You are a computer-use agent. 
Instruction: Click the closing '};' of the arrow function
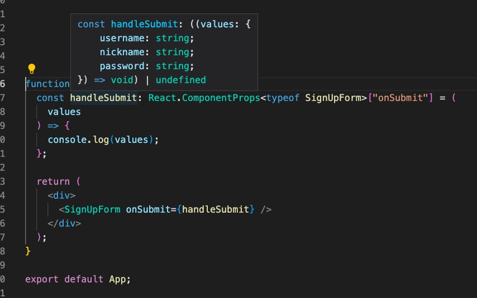coord(42,154)
